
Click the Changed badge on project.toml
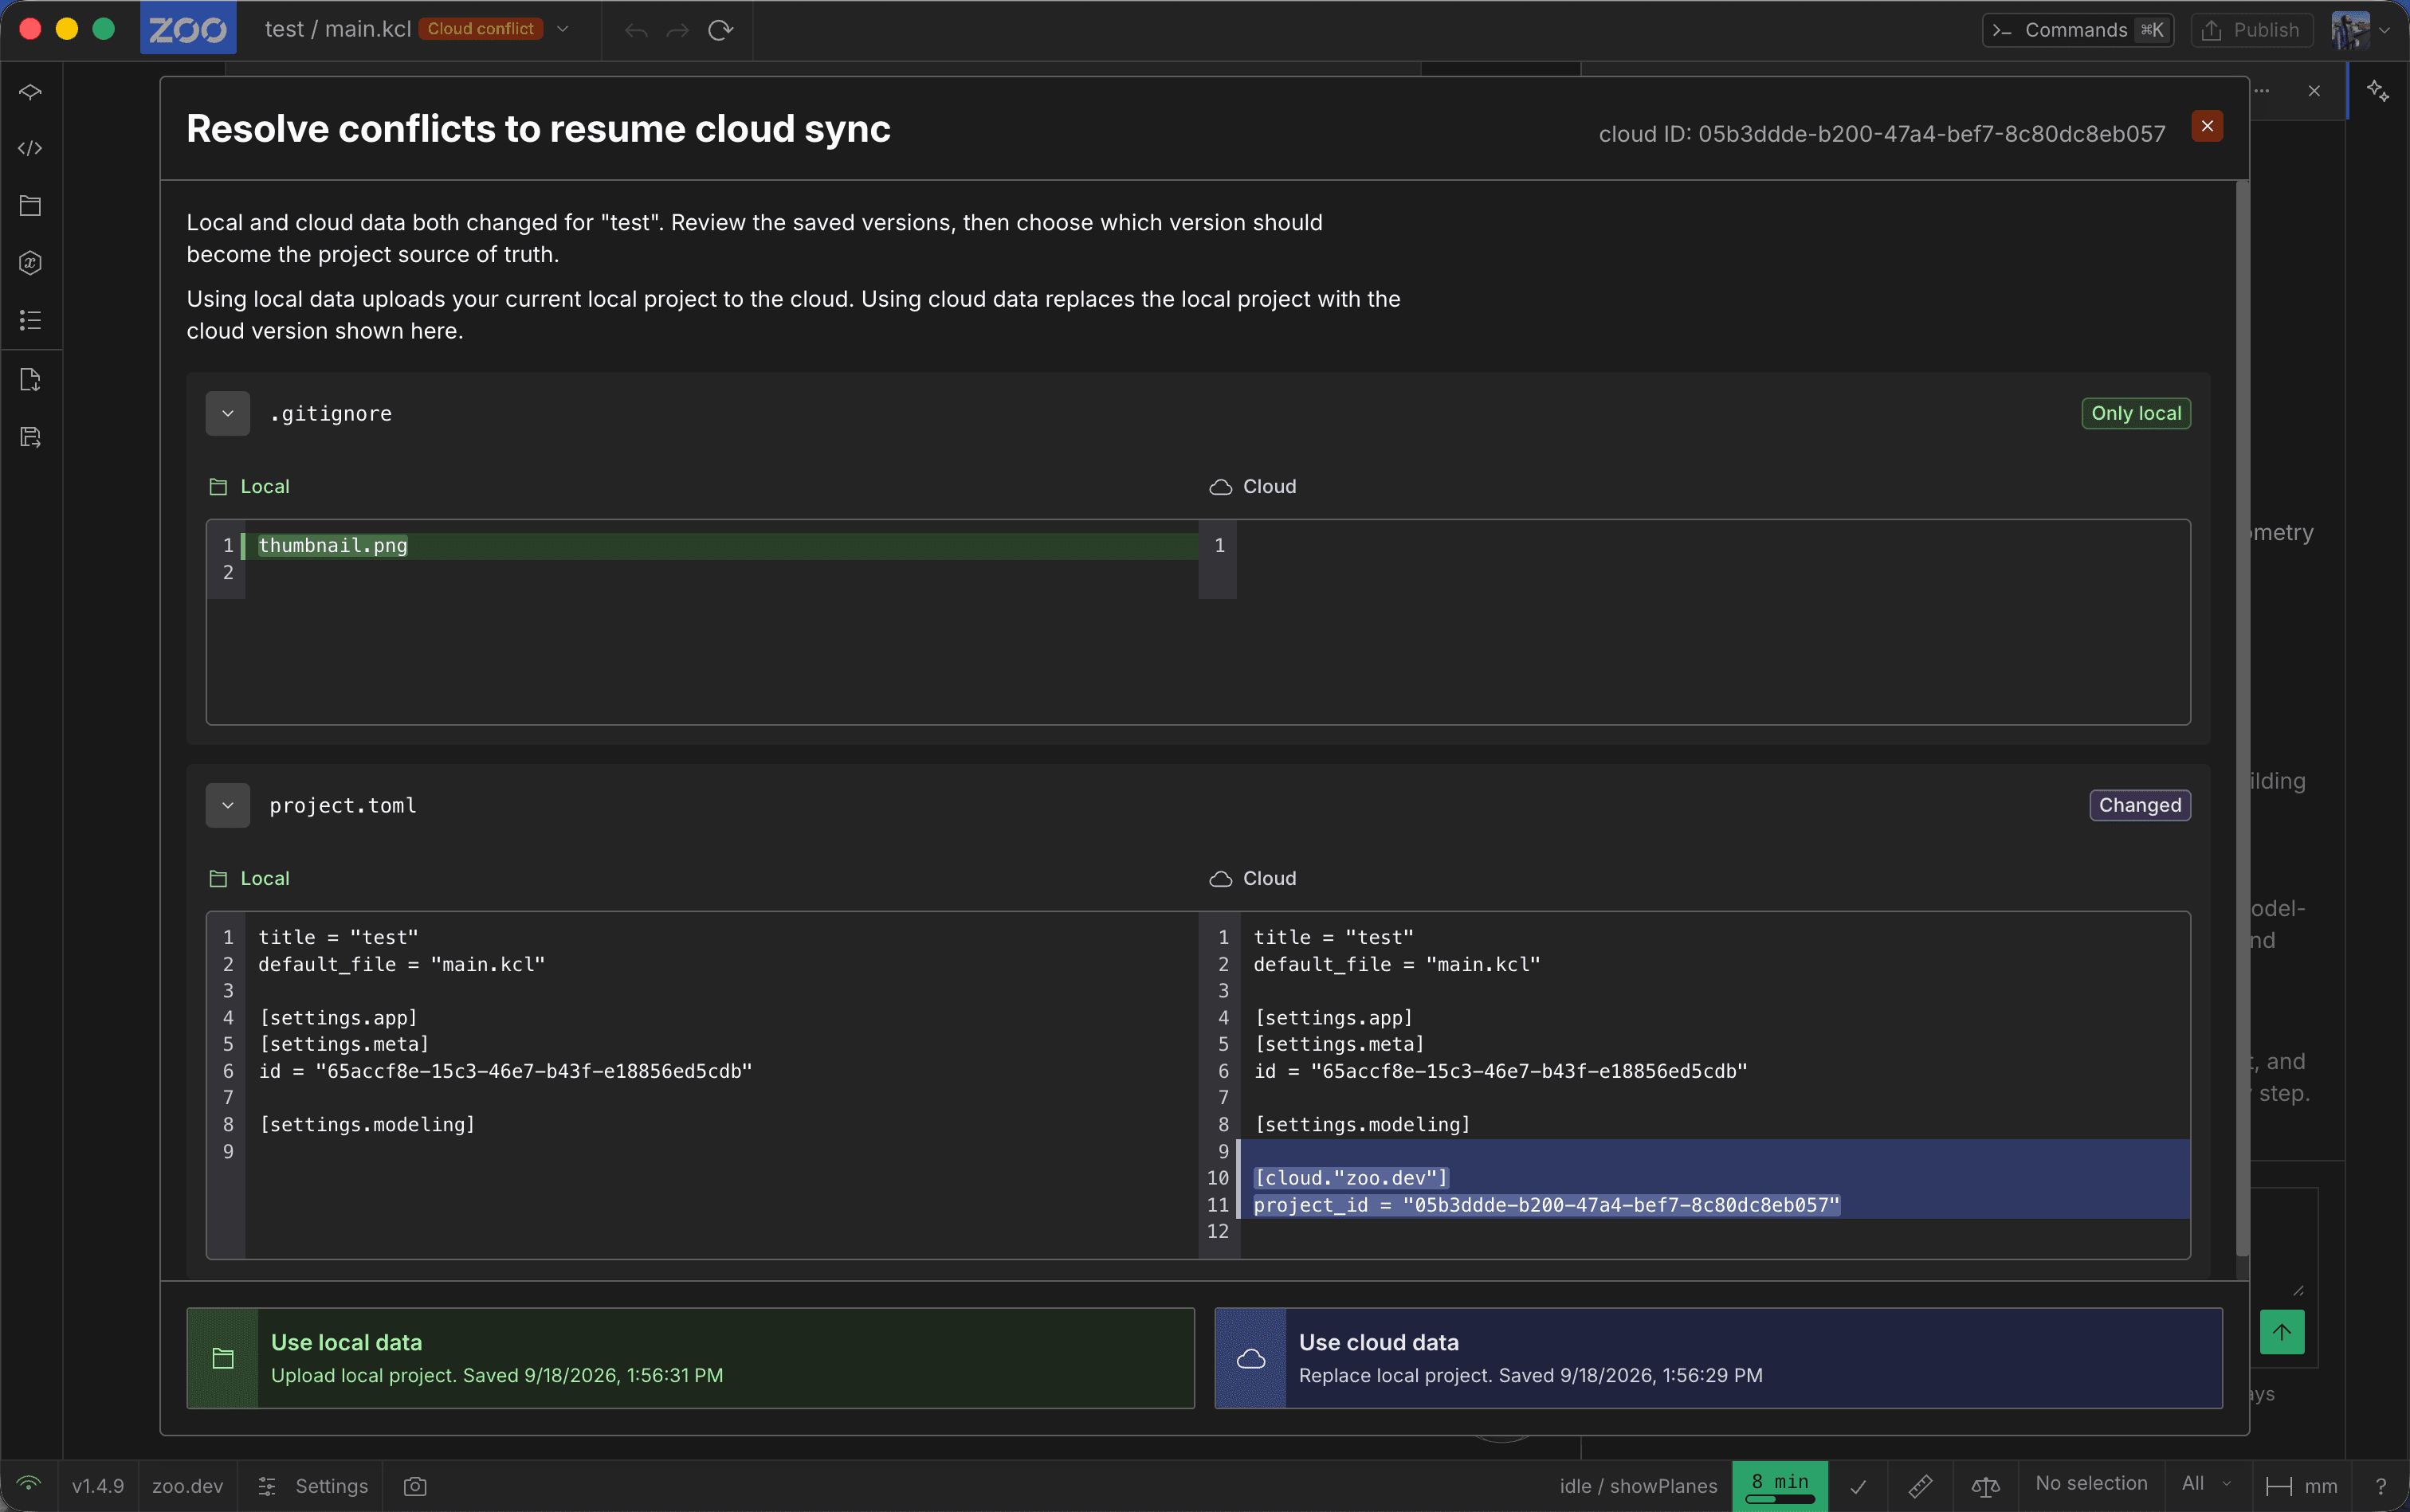(x=2140, y=805)
